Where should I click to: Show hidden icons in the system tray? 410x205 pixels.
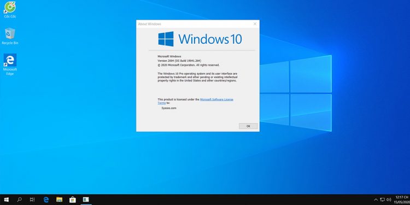coord(376,200)
